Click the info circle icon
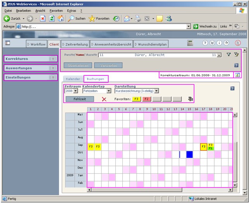This screenshot has height=203, width=249. click(220, 43)
